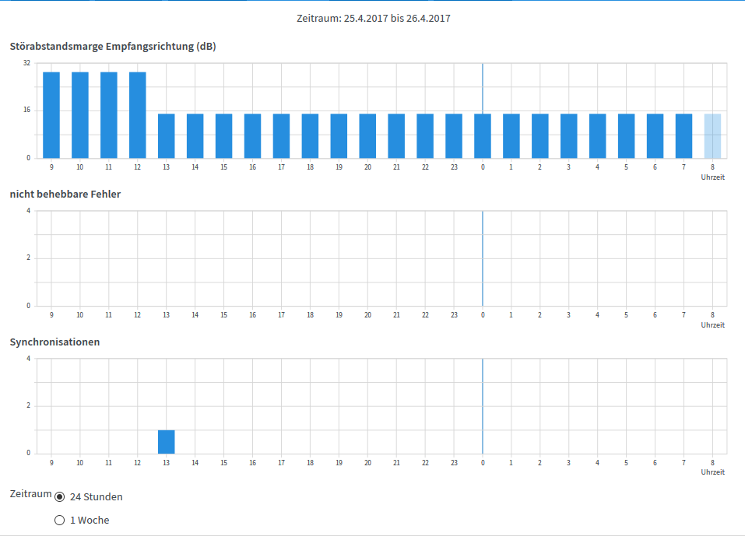Image resolution: width=745 pixels, height=540 pixels.
Task: Click the midnight marker line in the Synchronisationen chart
Action: pos(483,406)
